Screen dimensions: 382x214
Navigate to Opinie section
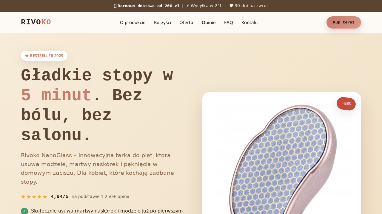(209, 22)
